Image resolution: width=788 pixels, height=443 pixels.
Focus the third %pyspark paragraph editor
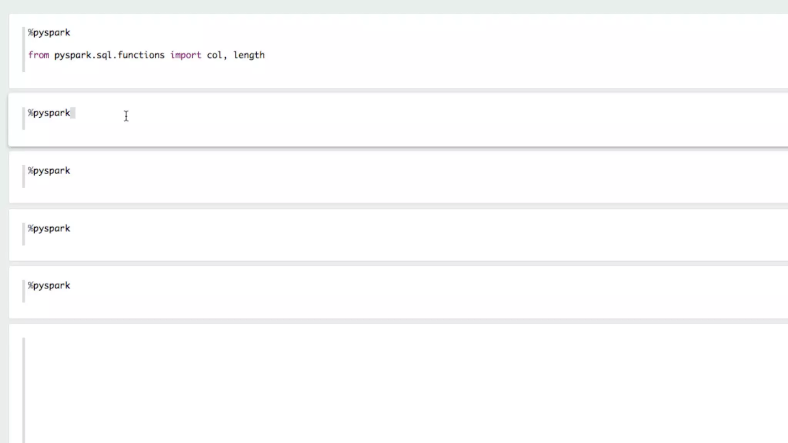pyautogui.click(x=49, y=171)
